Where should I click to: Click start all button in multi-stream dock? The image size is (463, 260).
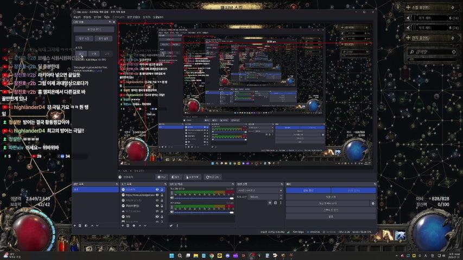coord(84,38)
